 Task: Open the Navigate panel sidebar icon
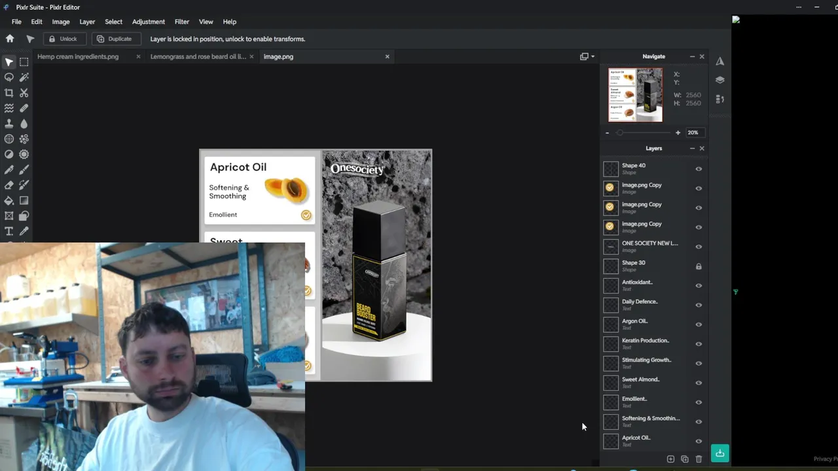tap(720, 61)
